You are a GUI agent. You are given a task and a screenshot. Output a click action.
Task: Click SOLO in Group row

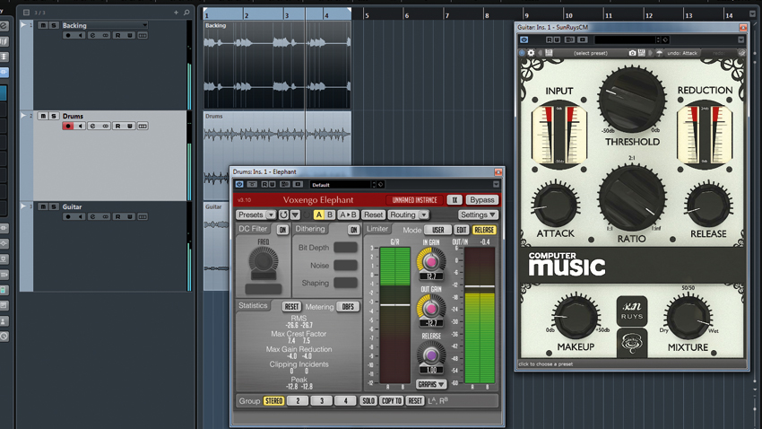pos(368,401)
